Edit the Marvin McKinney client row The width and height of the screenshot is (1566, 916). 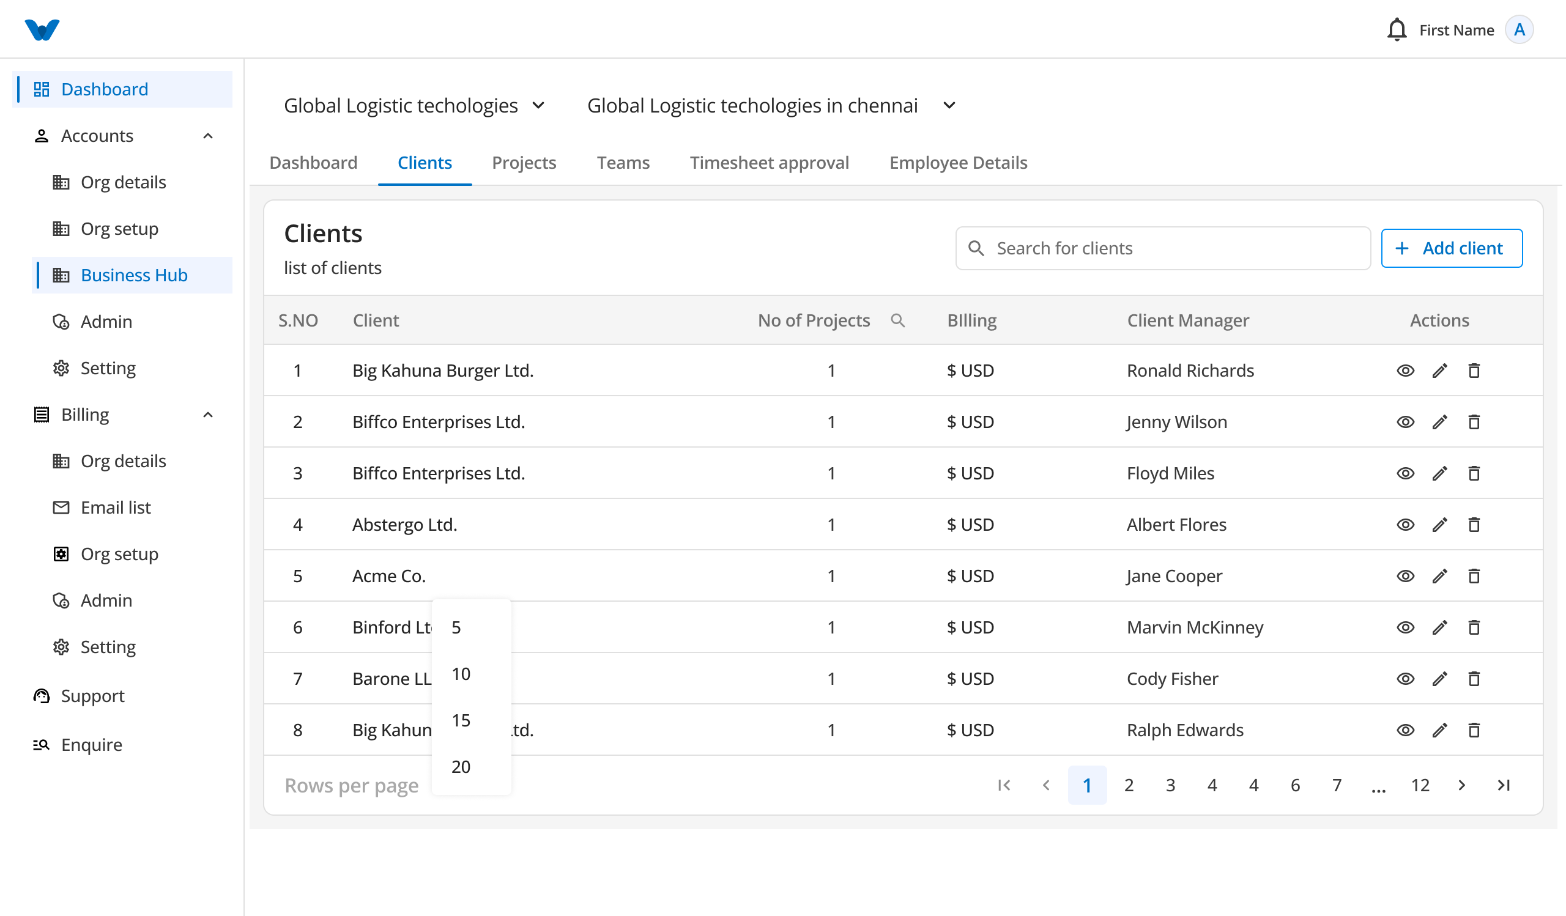pyautogui.click(x=1439, y=627)
